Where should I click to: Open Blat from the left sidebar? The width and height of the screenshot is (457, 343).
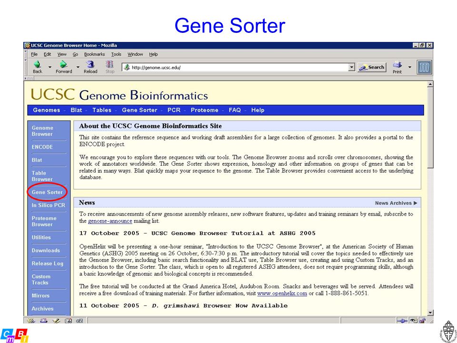point(37,160)
